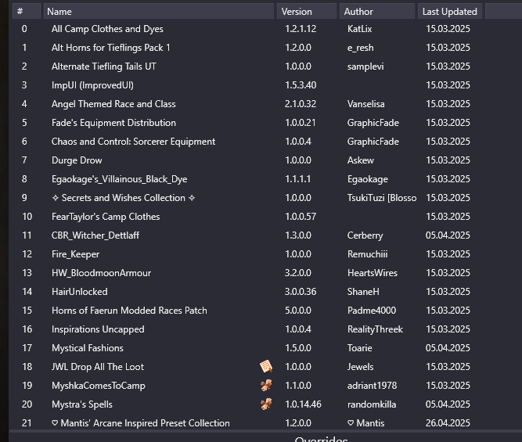This screenshot has width=522, height=442.
Task: Select Angel Themed Race and Class mod
Action: 265,104
